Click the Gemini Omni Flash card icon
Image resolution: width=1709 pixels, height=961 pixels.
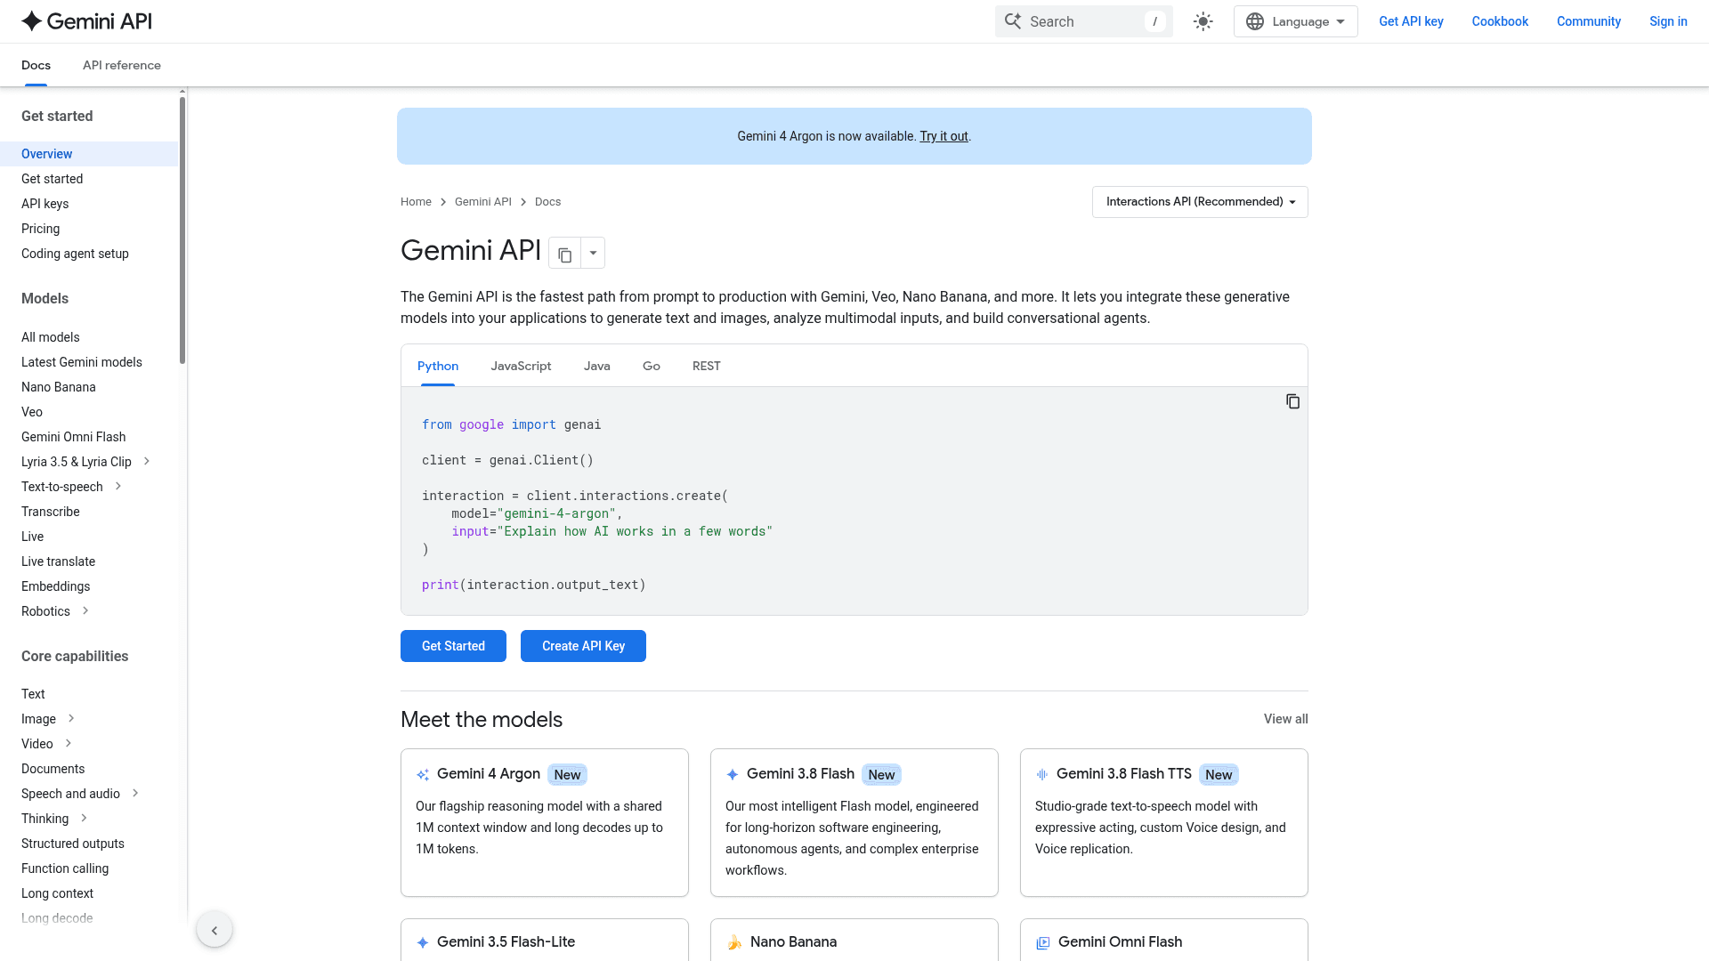1043,943
